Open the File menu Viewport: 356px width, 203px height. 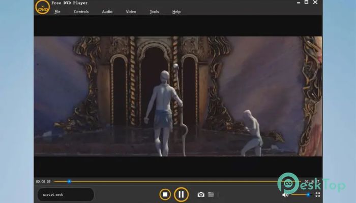point(57,12)
